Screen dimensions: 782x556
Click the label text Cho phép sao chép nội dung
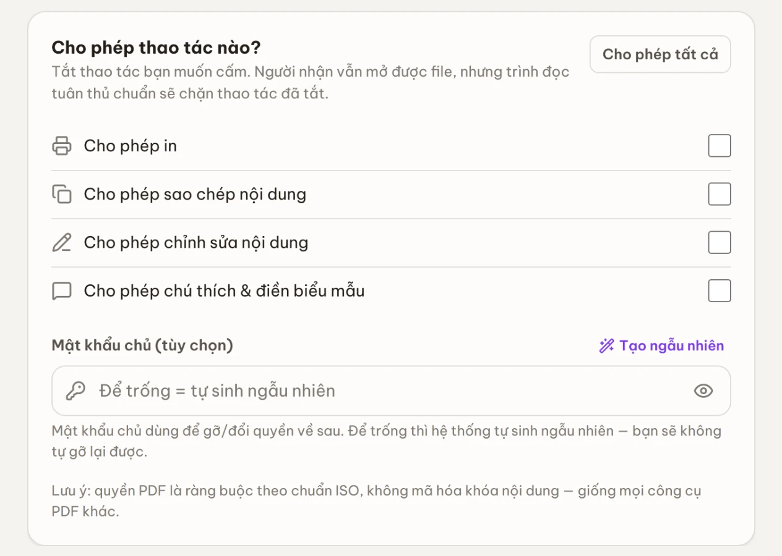pos(195,195)
